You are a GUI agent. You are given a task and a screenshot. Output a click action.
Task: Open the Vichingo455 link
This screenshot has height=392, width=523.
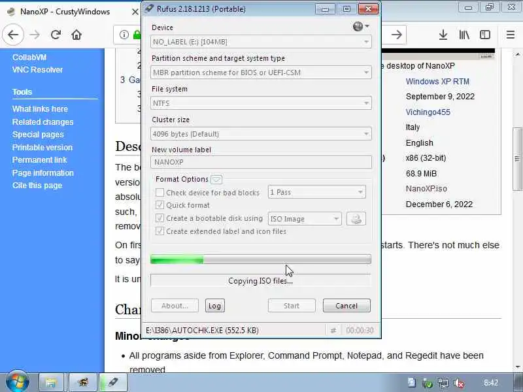(x=428, y=112)
